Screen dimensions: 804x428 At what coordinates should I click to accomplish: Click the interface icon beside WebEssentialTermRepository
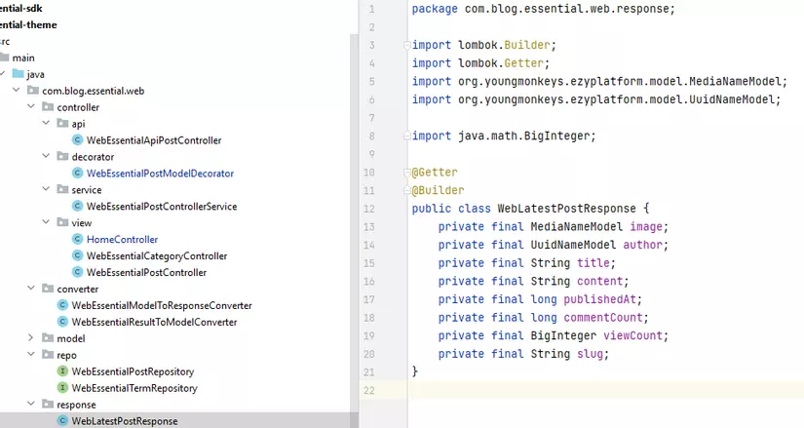pos(62,387)
